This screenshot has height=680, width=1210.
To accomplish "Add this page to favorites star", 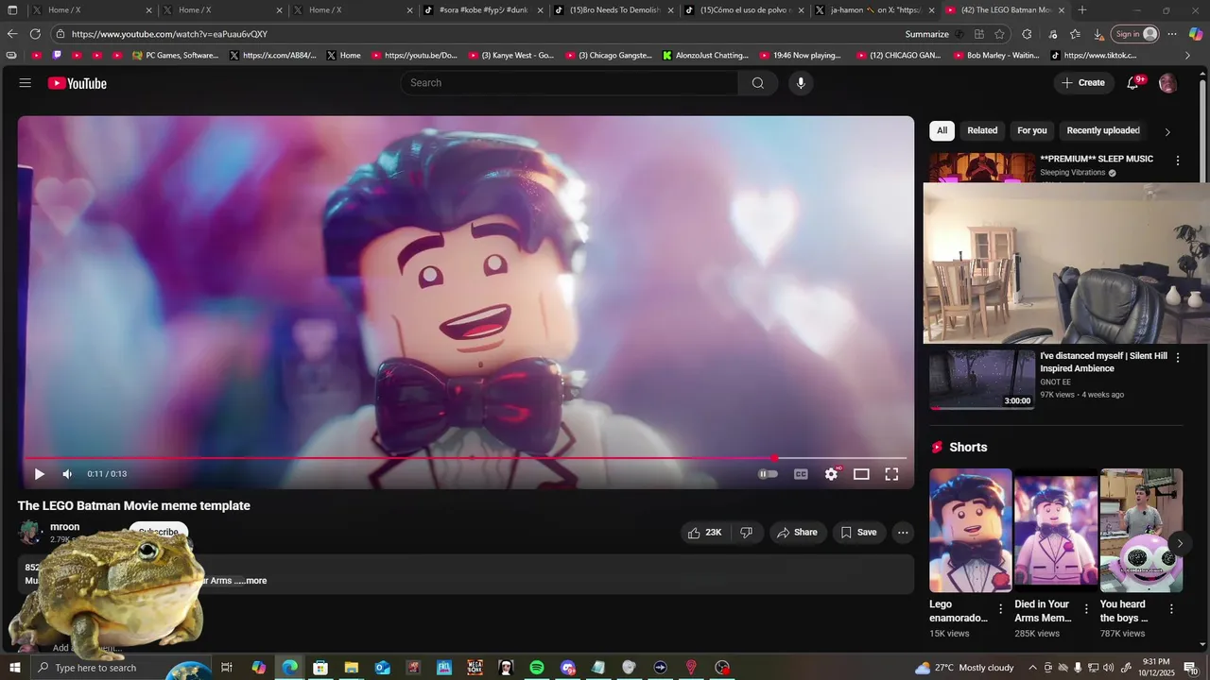I will point(999,34).
